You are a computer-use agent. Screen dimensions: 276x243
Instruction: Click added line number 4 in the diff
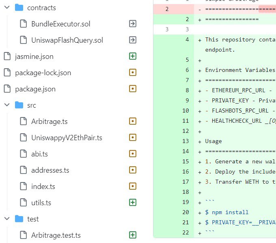(x=187, y=39)
